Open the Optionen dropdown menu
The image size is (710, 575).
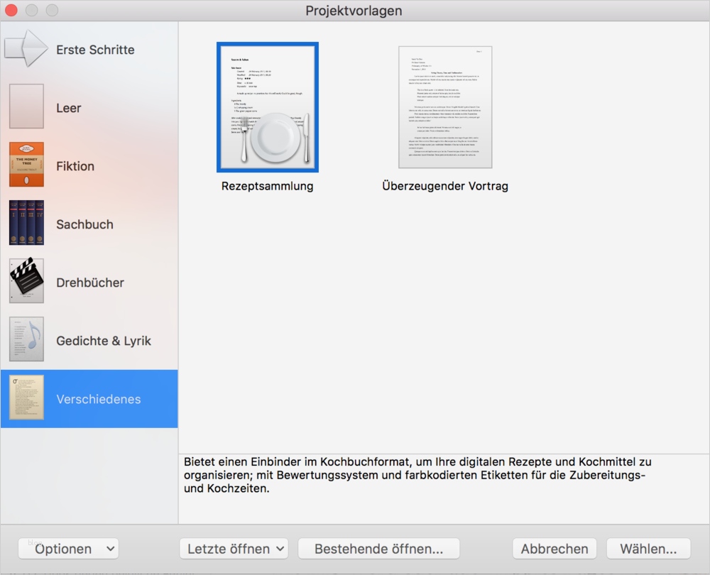(x=68, y=549)
